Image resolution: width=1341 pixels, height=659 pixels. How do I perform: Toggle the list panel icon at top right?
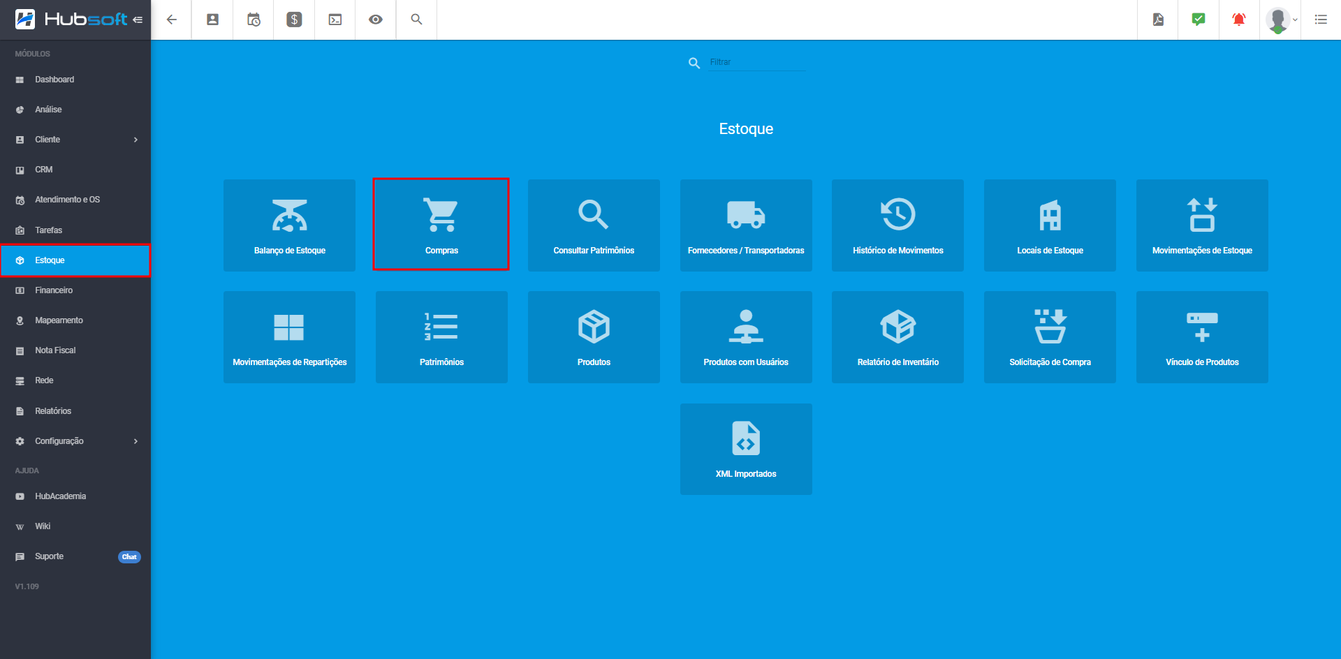pos(1321,20)
